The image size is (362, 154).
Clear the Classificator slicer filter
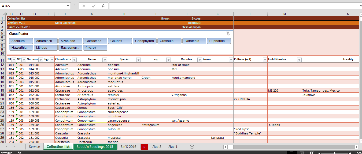coord(228,33)
